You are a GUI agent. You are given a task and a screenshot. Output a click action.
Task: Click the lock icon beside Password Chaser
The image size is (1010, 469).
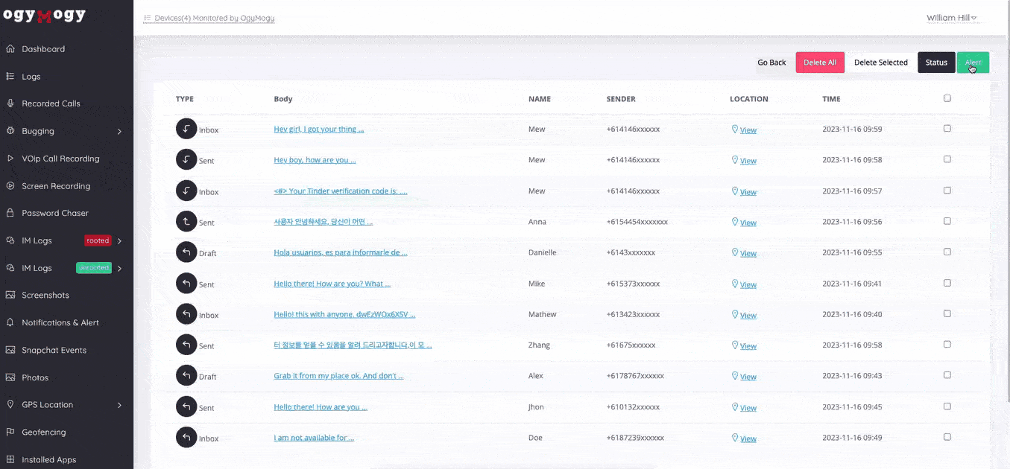pos(10,213)
